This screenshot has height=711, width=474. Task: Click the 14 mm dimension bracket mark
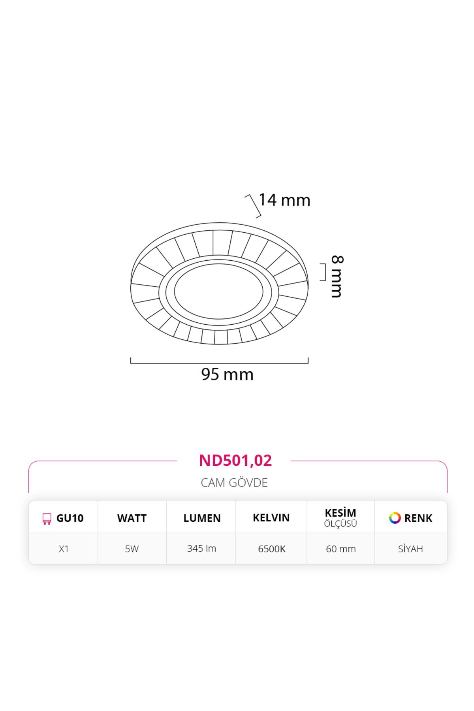pos(253,206)
